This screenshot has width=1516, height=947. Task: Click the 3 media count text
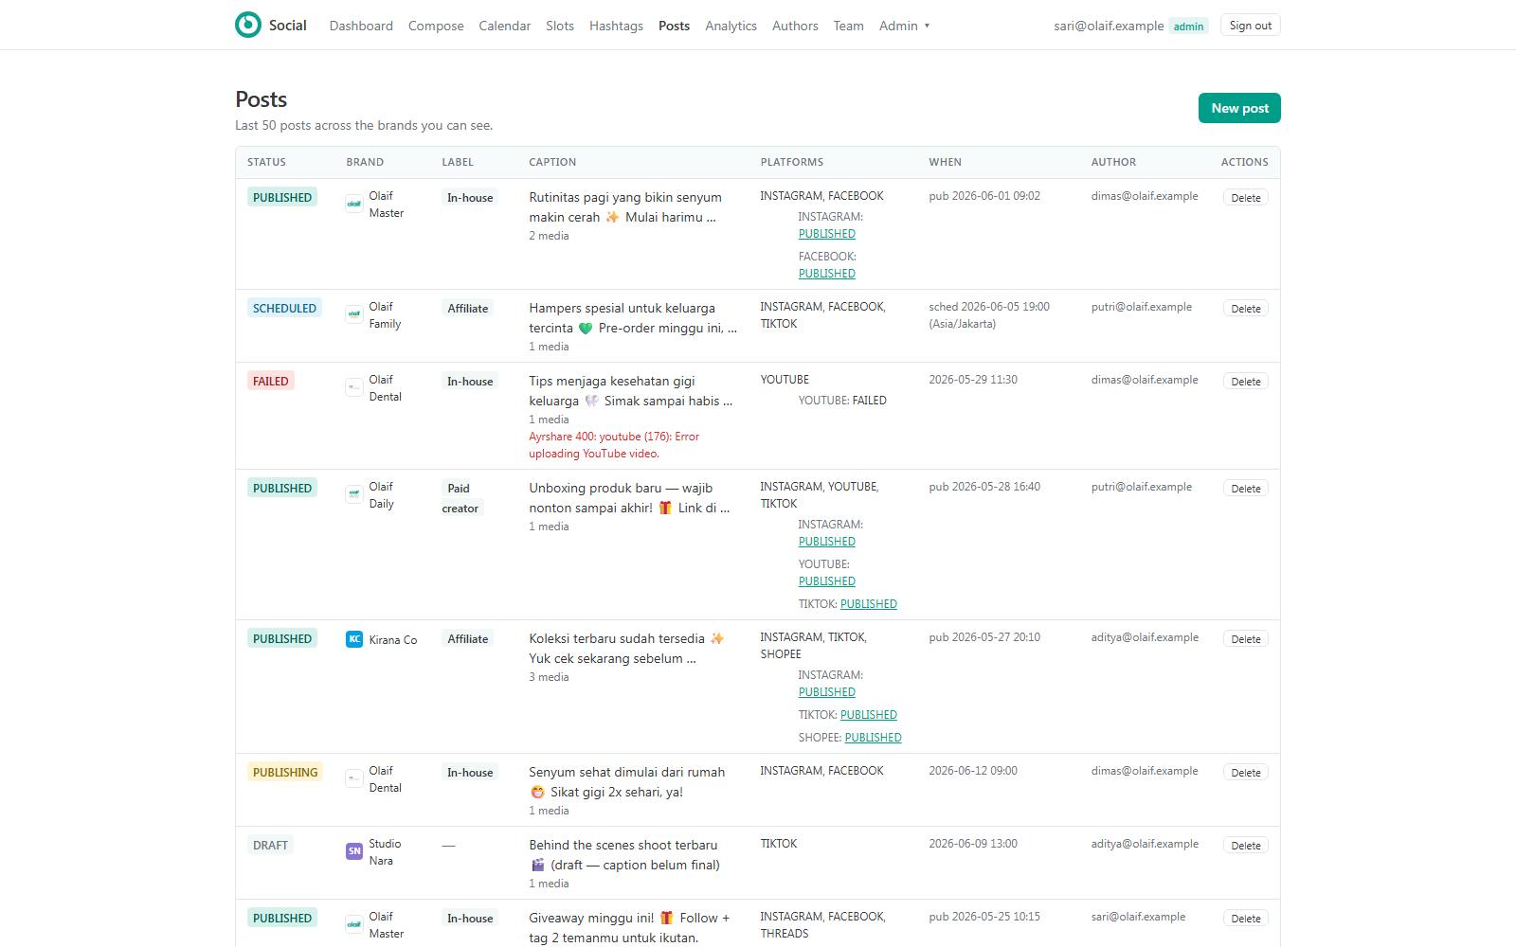click(x=549, y=677)
